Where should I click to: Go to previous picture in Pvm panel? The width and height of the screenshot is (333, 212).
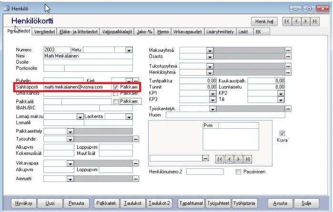[229, 159]
